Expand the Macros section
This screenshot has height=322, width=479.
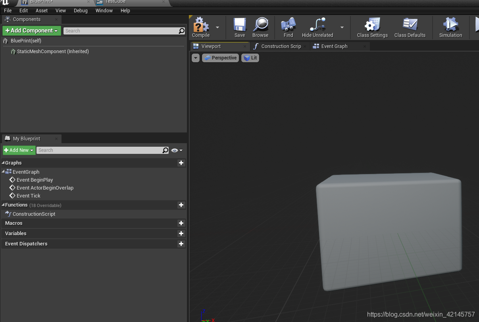14,223
